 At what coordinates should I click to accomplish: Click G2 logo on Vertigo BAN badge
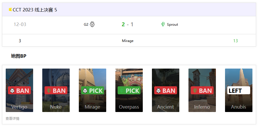pyautogui.click(x=12, y=91)
